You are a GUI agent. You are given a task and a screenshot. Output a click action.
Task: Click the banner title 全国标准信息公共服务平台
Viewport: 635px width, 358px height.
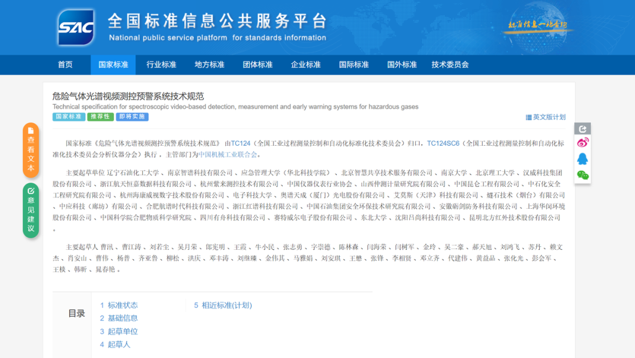(218, 21)
